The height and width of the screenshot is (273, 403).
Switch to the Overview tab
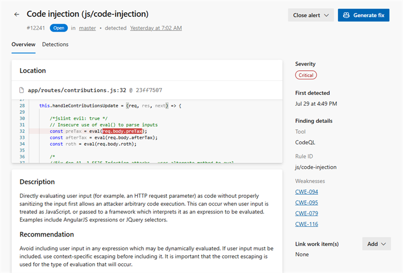24,45
